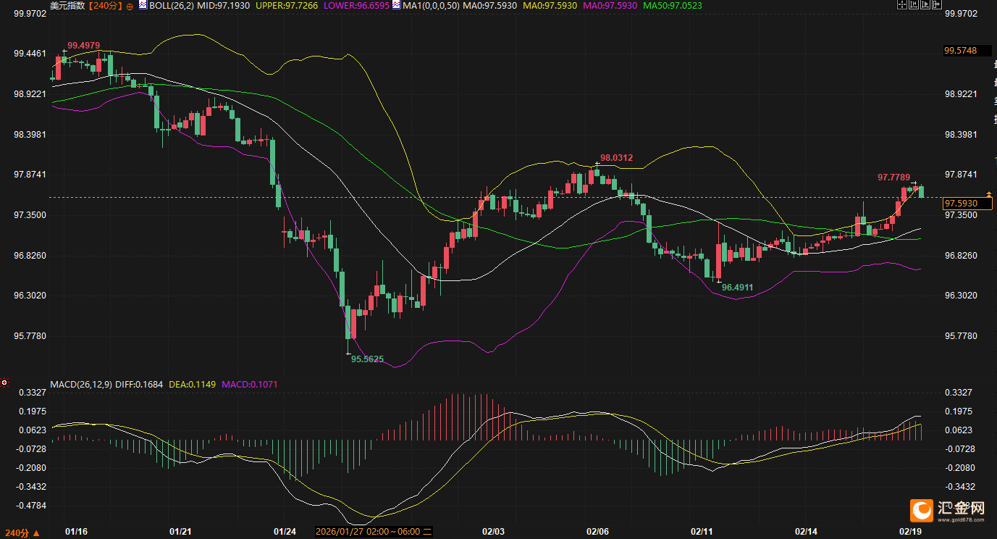Click the circled plus icon beside 240分

[130, 6]
